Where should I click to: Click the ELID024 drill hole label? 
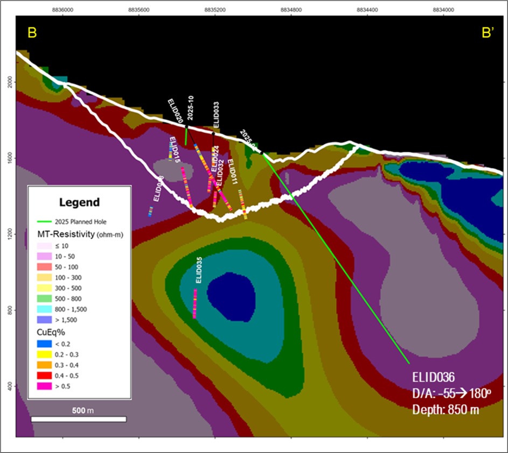(x=215, y=159)
